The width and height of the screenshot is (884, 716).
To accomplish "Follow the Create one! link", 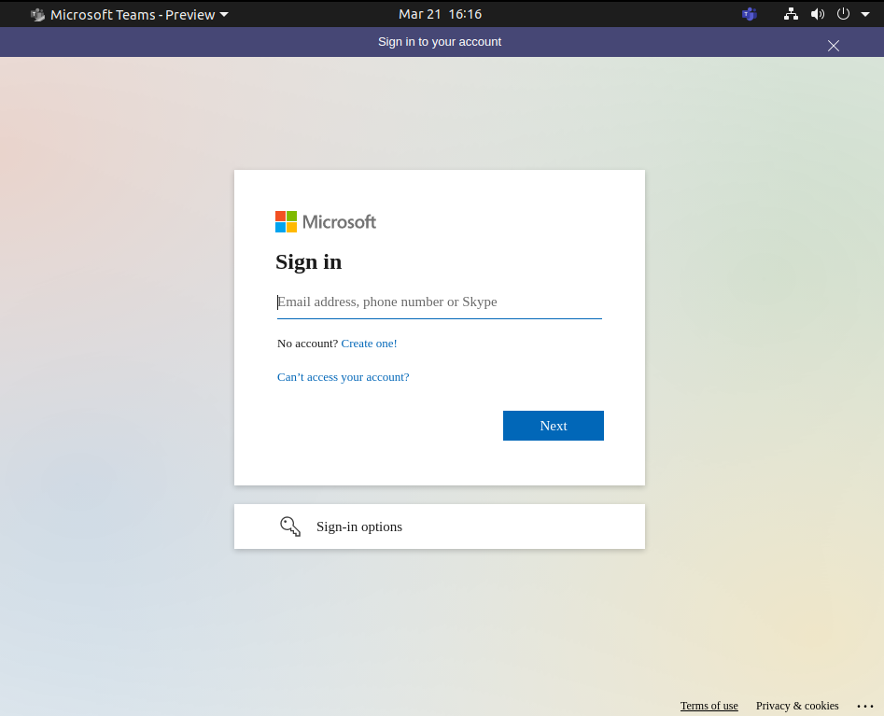I will 369,344.
